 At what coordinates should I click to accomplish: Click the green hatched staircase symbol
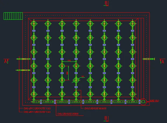(13, 16)
